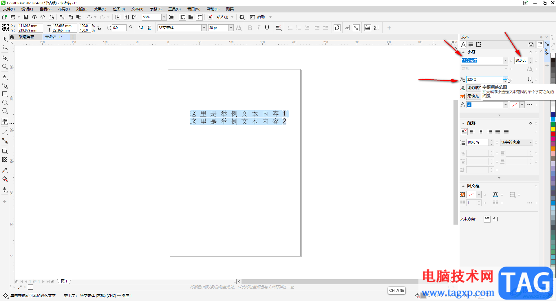Image resolution: width=556 pixels, height=301 pixels.
Task: Open the interactive OpenType O icon
Action: [337, 28]
